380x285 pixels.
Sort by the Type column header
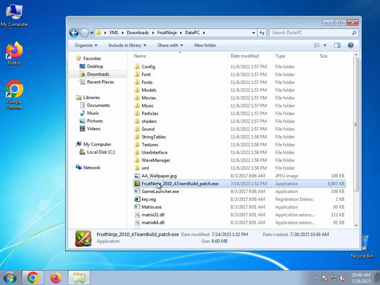[280, 56]
